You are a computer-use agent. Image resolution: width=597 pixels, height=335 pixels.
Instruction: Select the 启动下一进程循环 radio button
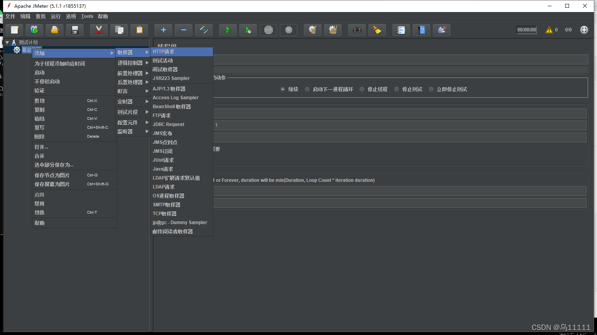point(307,89)
